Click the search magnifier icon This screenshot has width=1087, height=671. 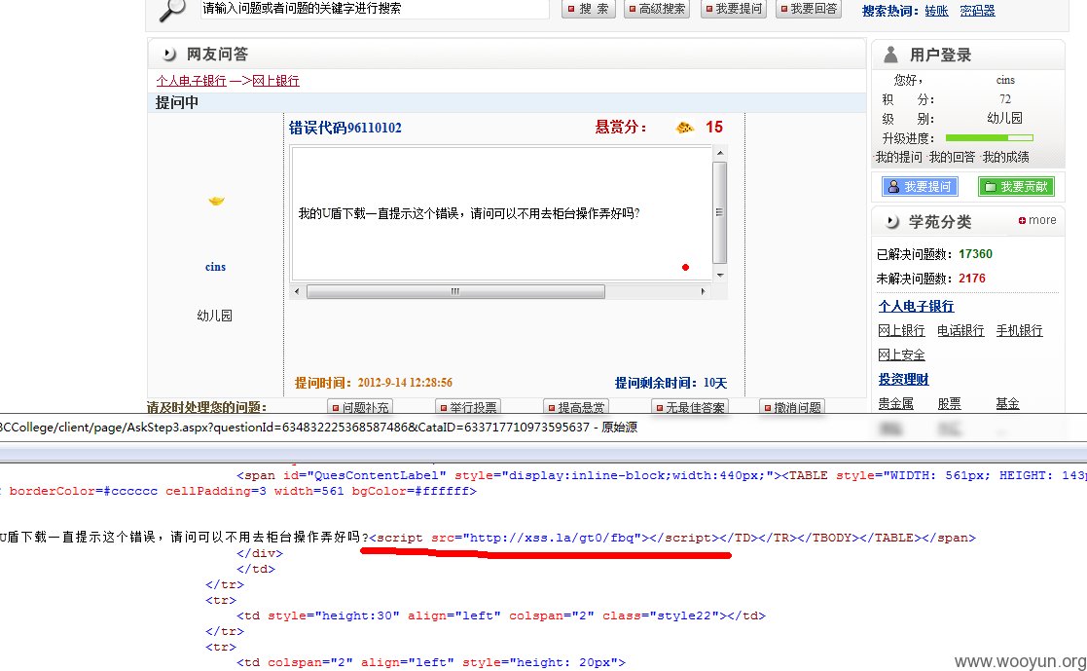(172, 11)
